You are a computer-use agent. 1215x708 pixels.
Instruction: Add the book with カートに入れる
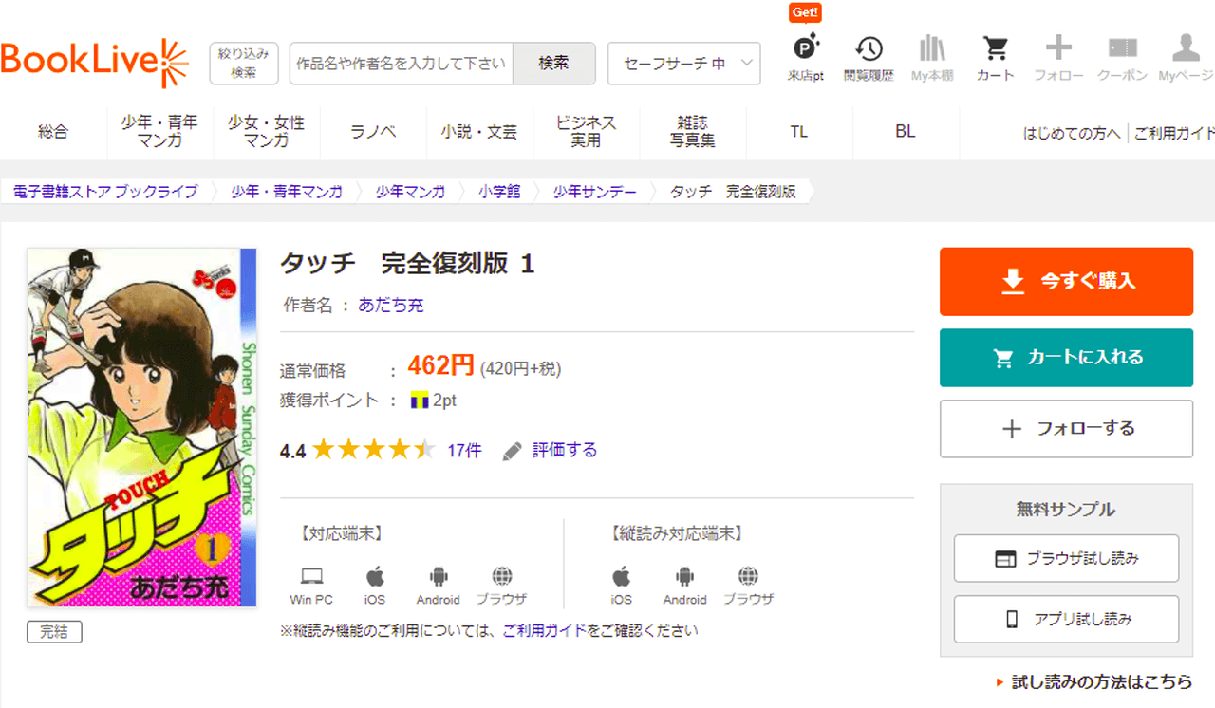click(x=1066, y=358)
